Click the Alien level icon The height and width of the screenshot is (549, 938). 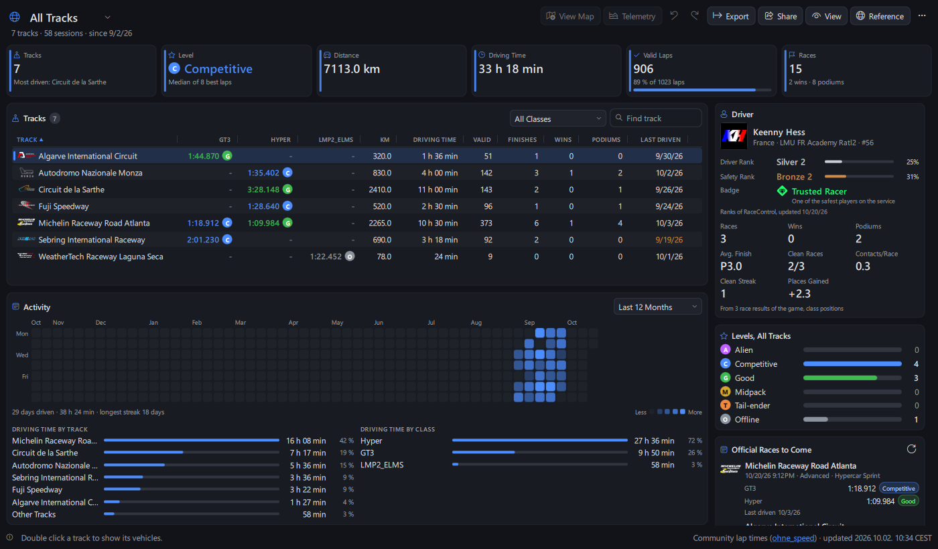pyautogui.click(x=725, y=349)
